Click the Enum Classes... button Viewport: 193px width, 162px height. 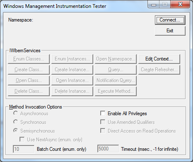click(x=29, y=59)
